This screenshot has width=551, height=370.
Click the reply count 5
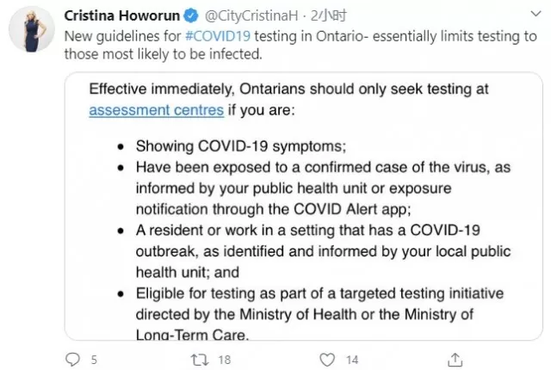(x=94, y=360)
